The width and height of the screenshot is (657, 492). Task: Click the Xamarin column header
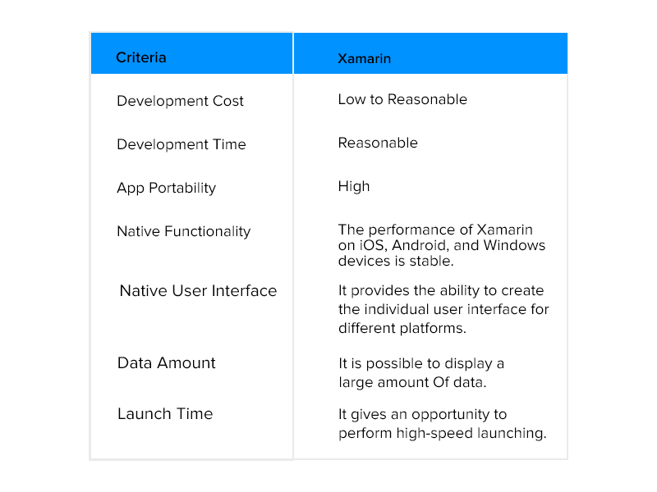(x=364, y=58)
